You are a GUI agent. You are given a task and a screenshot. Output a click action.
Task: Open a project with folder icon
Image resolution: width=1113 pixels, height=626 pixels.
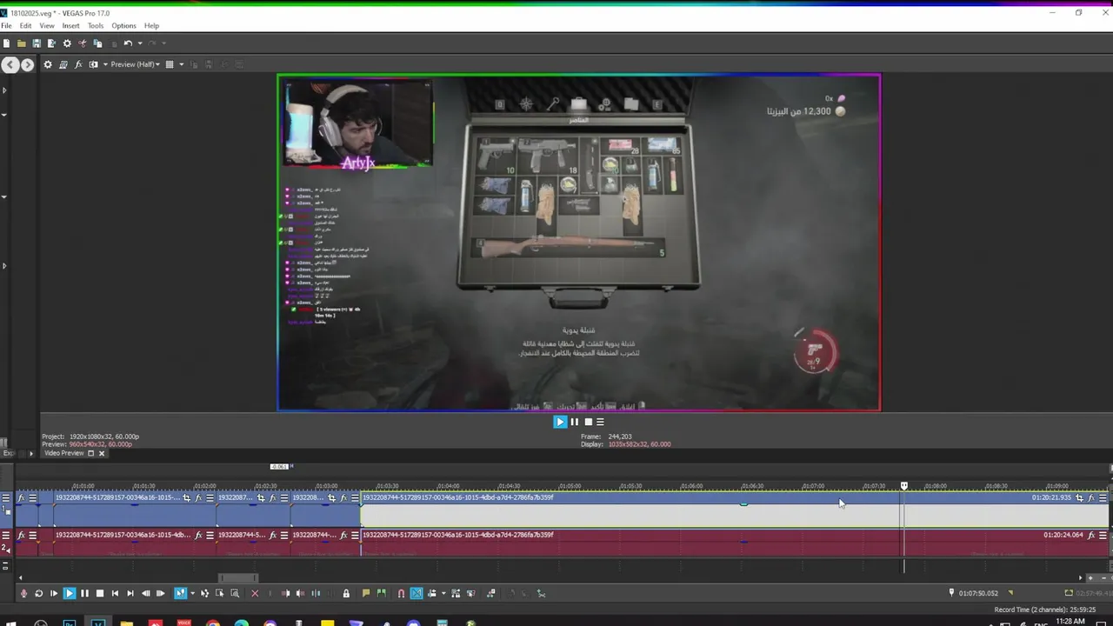(x=21, y=43)
